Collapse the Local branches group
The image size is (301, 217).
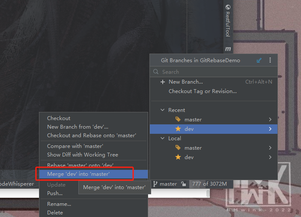[162, 139]
